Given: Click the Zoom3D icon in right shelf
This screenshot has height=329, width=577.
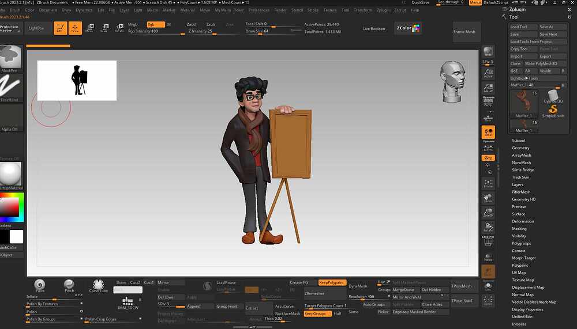Looking at the screenshot, I should 488,213.
